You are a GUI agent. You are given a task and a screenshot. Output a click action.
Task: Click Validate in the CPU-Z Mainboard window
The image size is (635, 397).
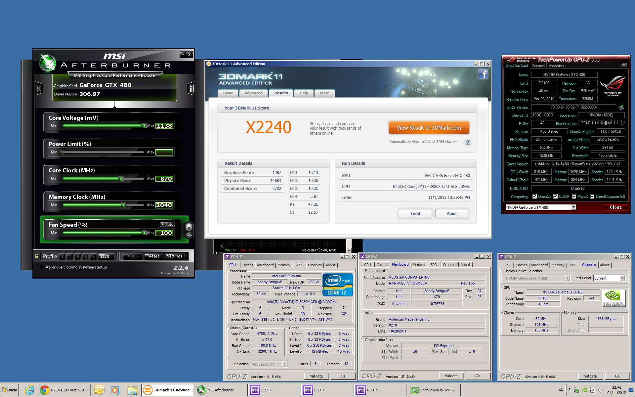tap(451, 376)
